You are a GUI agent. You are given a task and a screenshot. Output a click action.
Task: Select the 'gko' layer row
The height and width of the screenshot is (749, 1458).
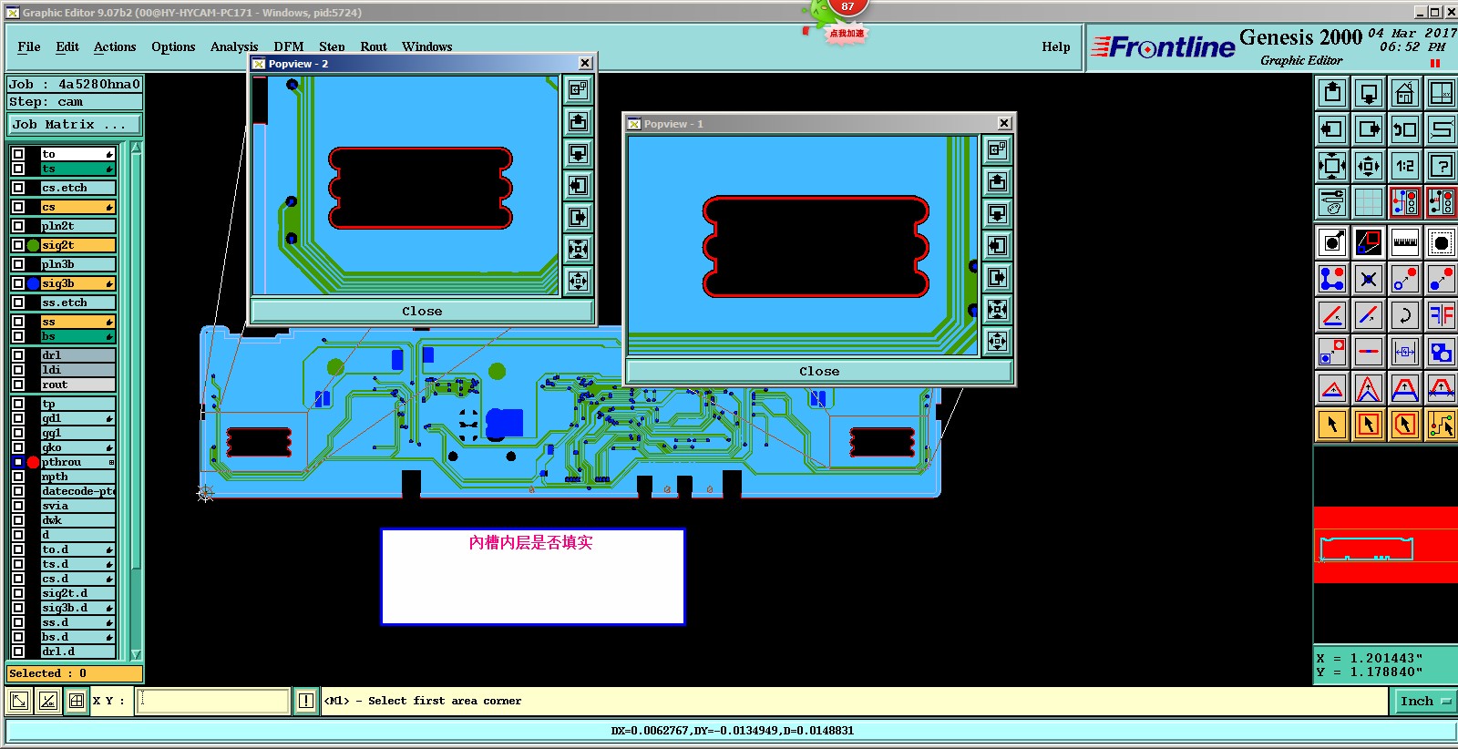(x=77, y=447)
